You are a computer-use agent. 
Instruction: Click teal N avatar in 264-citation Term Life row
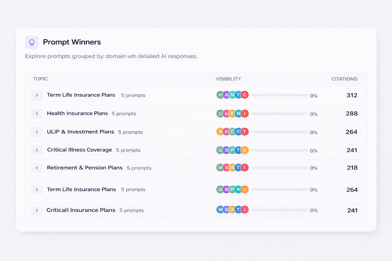coord(238,189)
